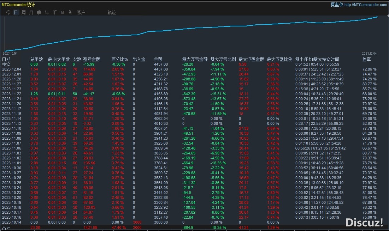Open the 季 quarterly statistics tab
Viewport: 389px width, 231px height.
[x=39, y=12]
